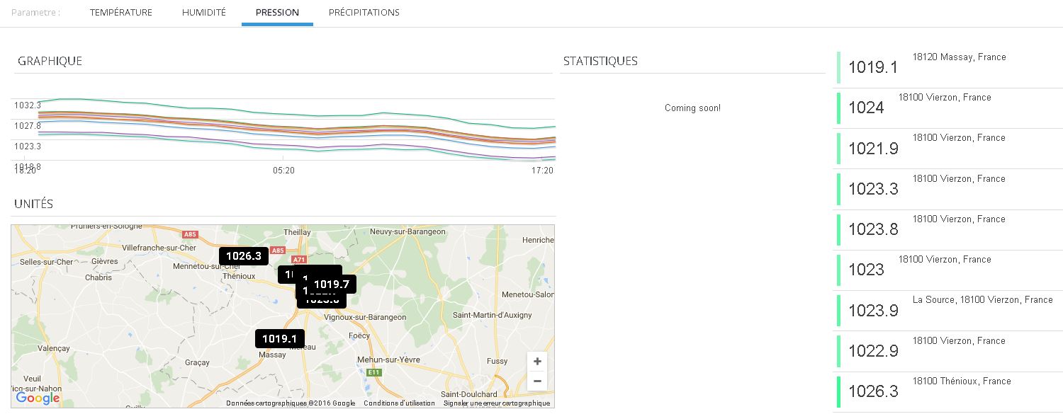Select La Source Vierzon station entry
This screenshot has width=1063, height=414.
point(948,310)
